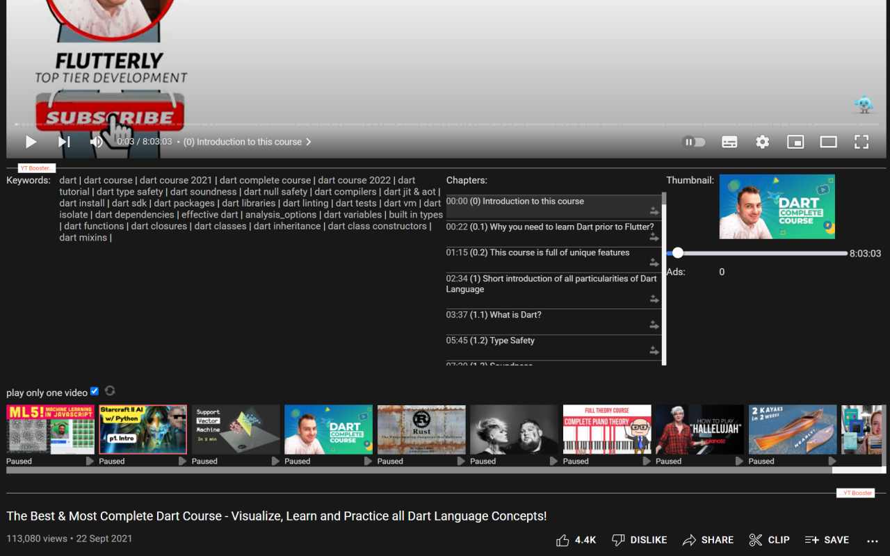
Task: Open the playback settings gear
Action: 762,142
